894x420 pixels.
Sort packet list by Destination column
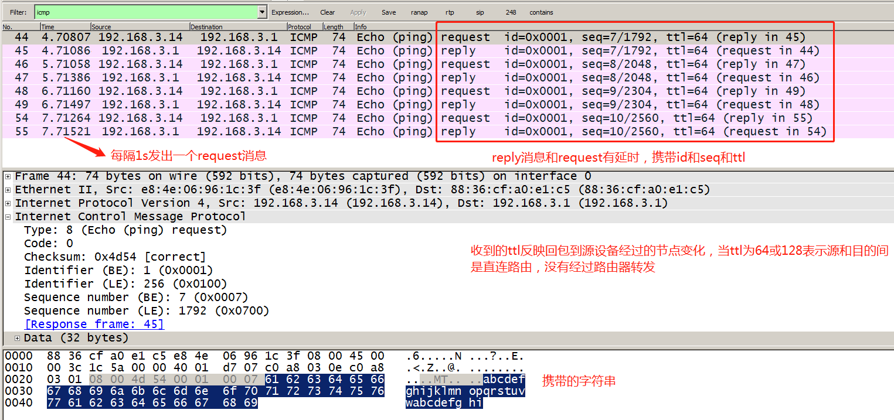tap(238, 27)
